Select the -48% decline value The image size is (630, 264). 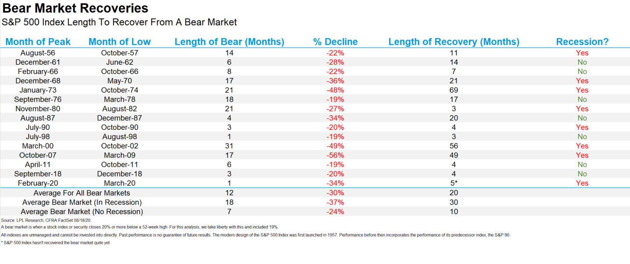(335, 90)
